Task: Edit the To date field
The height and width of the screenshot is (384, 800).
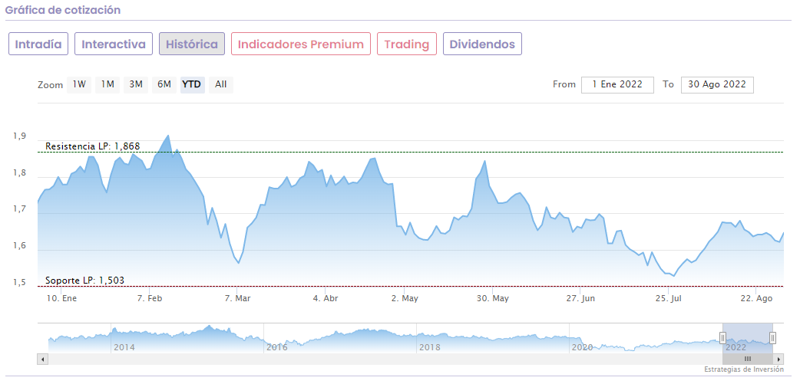Action: pos(717,84)
